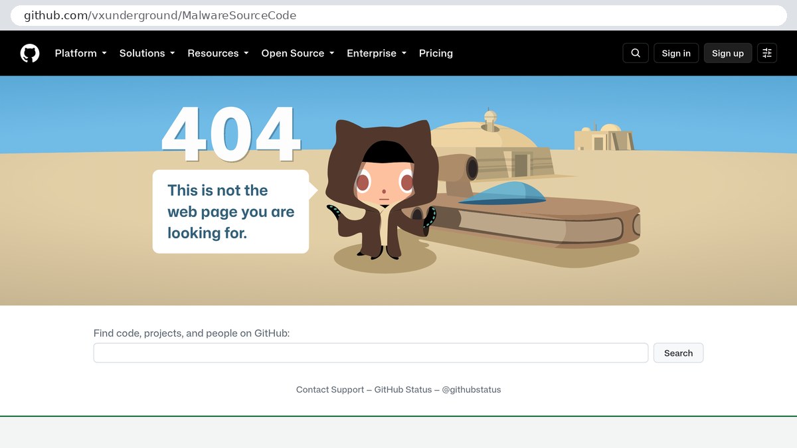This screenshot has height=448, width=797.
Task: Open the appearance settings sliders icon
Action: tap(767, 53)
